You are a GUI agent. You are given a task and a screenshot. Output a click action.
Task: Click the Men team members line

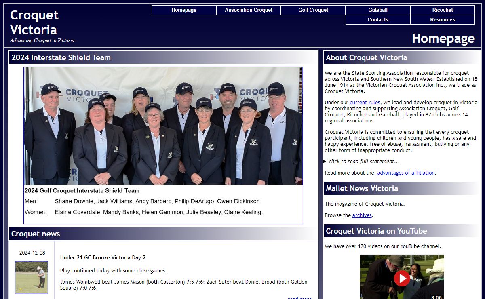[x=142, y=201]
